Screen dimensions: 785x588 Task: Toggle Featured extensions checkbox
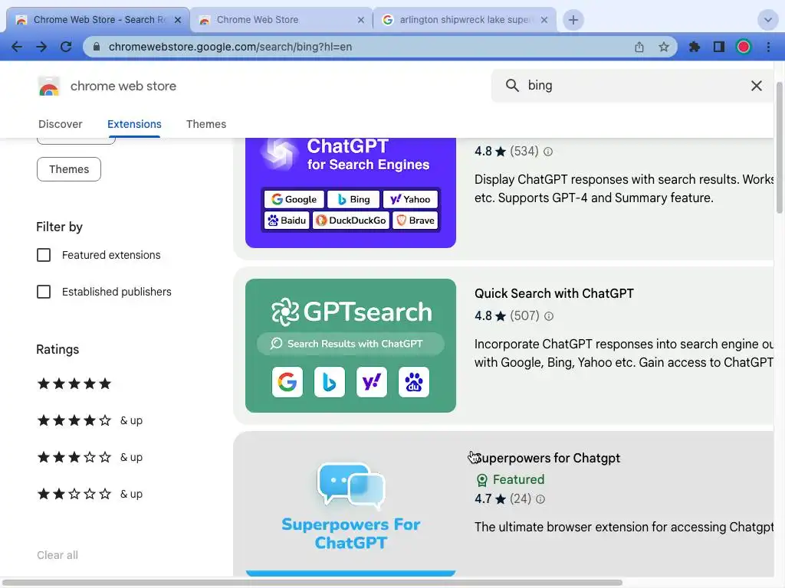pyautogui.click(x=44, y=255)
